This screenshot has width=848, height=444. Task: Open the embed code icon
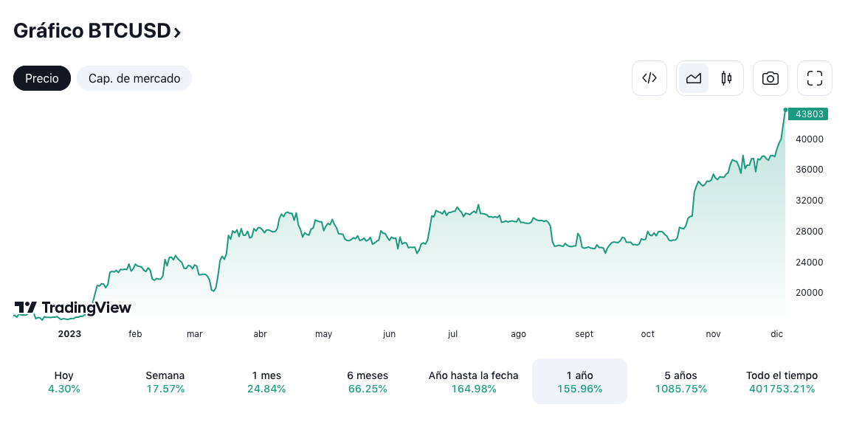(649, 78)
